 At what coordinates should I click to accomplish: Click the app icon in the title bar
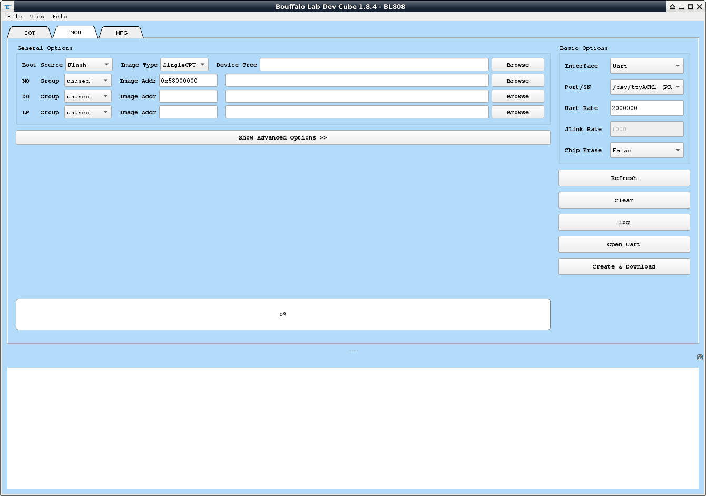click(7, 6)
